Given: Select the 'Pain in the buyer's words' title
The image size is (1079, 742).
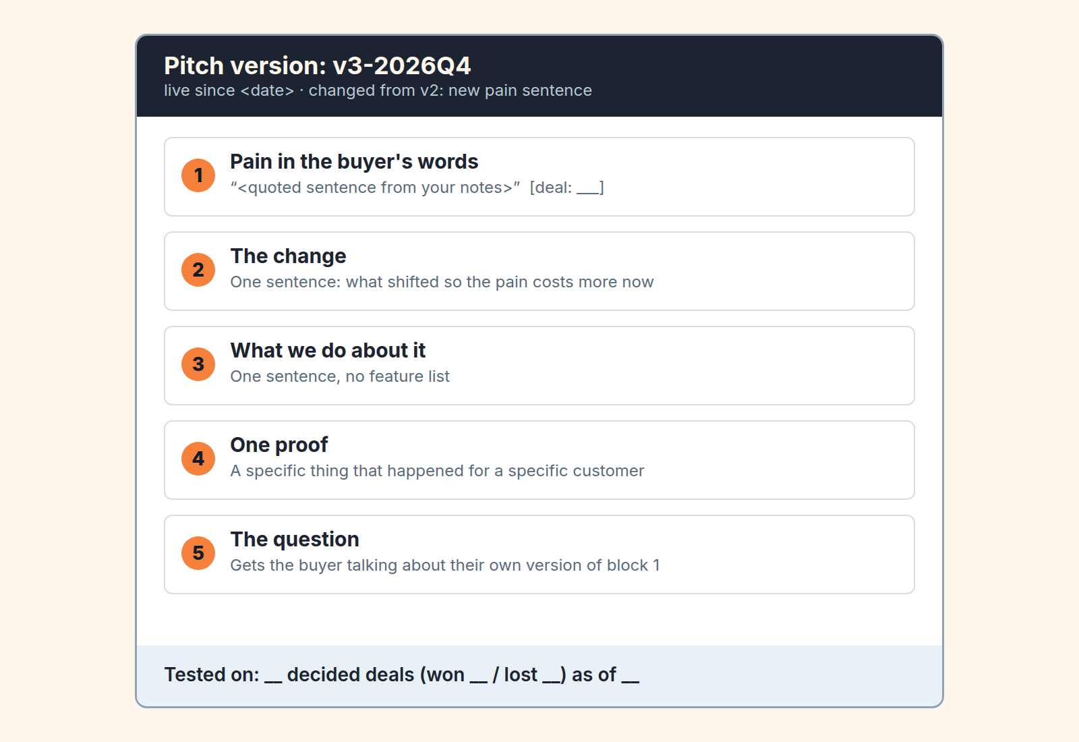Looking at the screenshot, I should (354, 162).
